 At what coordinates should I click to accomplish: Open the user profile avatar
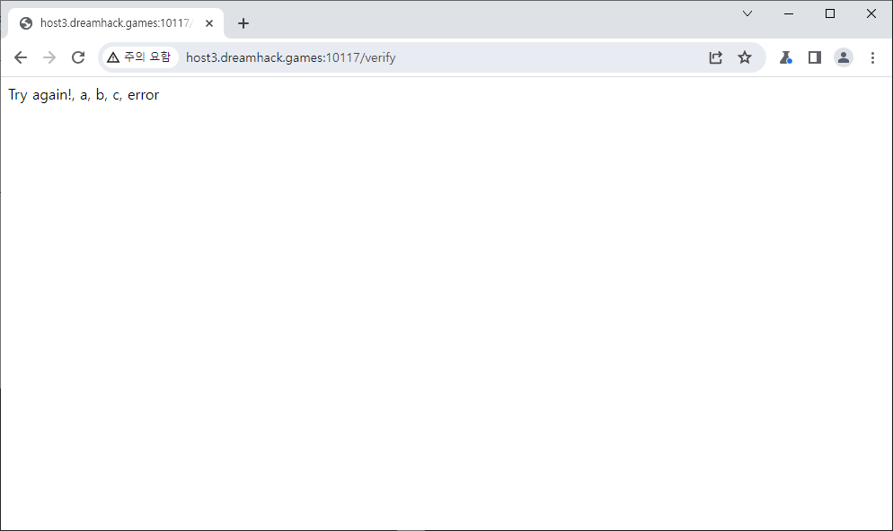click(x=844, y=57)
